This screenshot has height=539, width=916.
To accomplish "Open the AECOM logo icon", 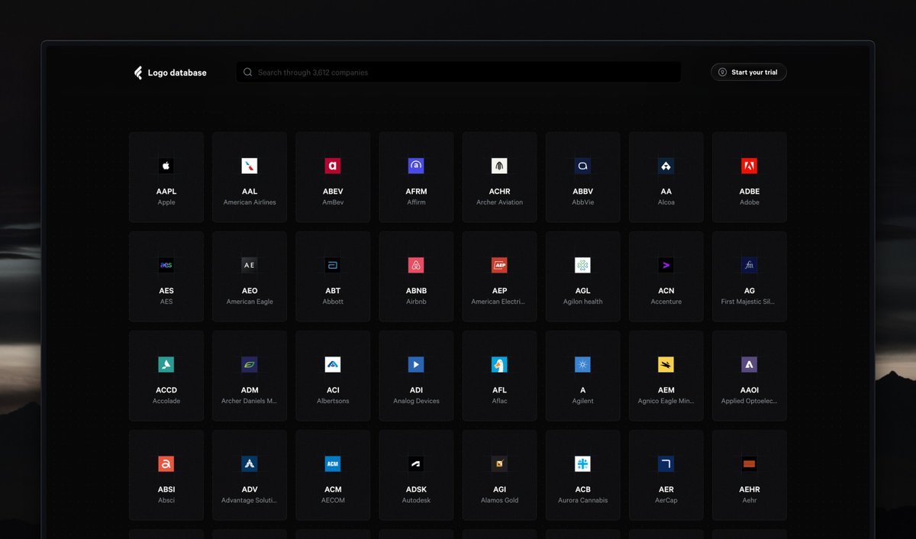I will click(x=333, y=463).
